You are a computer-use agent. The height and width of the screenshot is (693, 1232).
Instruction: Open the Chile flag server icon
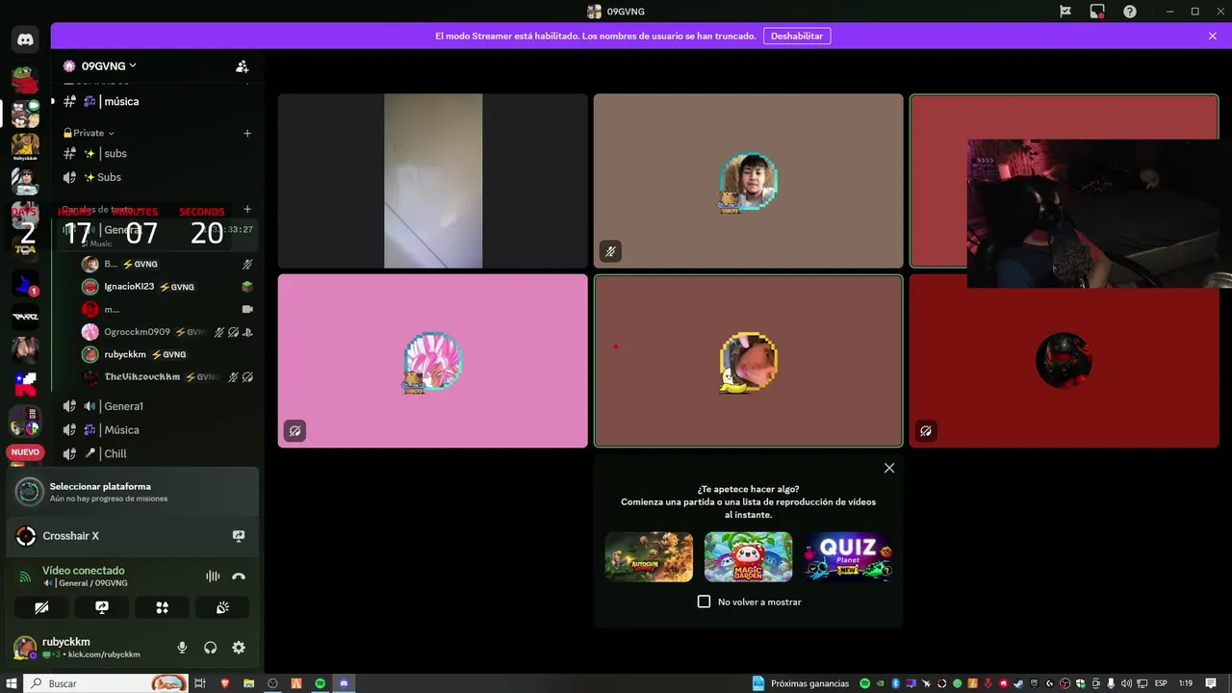pyautogui.click(x=25, y=384)
